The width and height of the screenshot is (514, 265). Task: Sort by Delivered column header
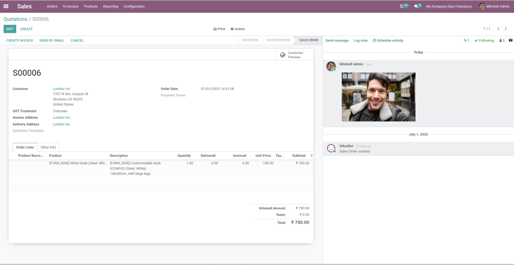(208, 155)
